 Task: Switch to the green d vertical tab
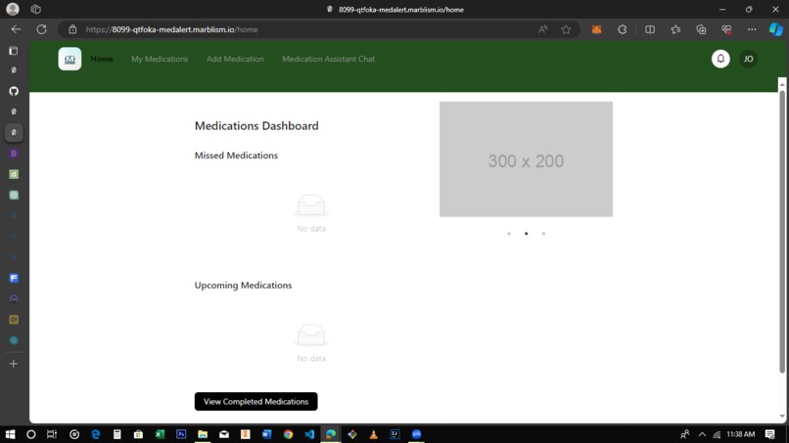coord(14,174)
